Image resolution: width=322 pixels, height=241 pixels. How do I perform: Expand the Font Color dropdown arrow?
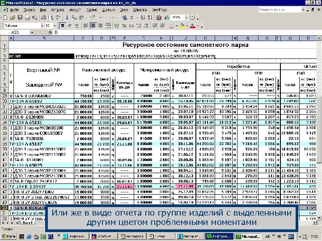(198, 26)
